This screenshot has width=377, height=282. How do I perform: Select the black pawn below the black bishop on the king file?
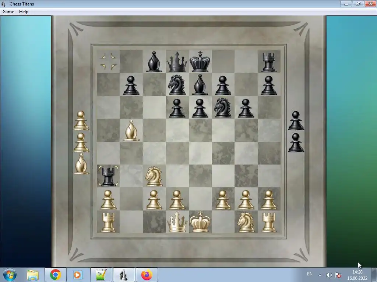(x=200, y=108)
